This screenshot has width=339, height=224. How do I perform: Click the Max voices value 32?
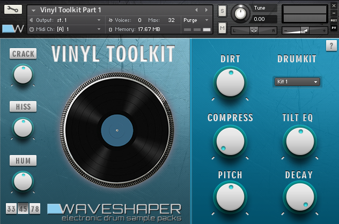tap(171, 20)
